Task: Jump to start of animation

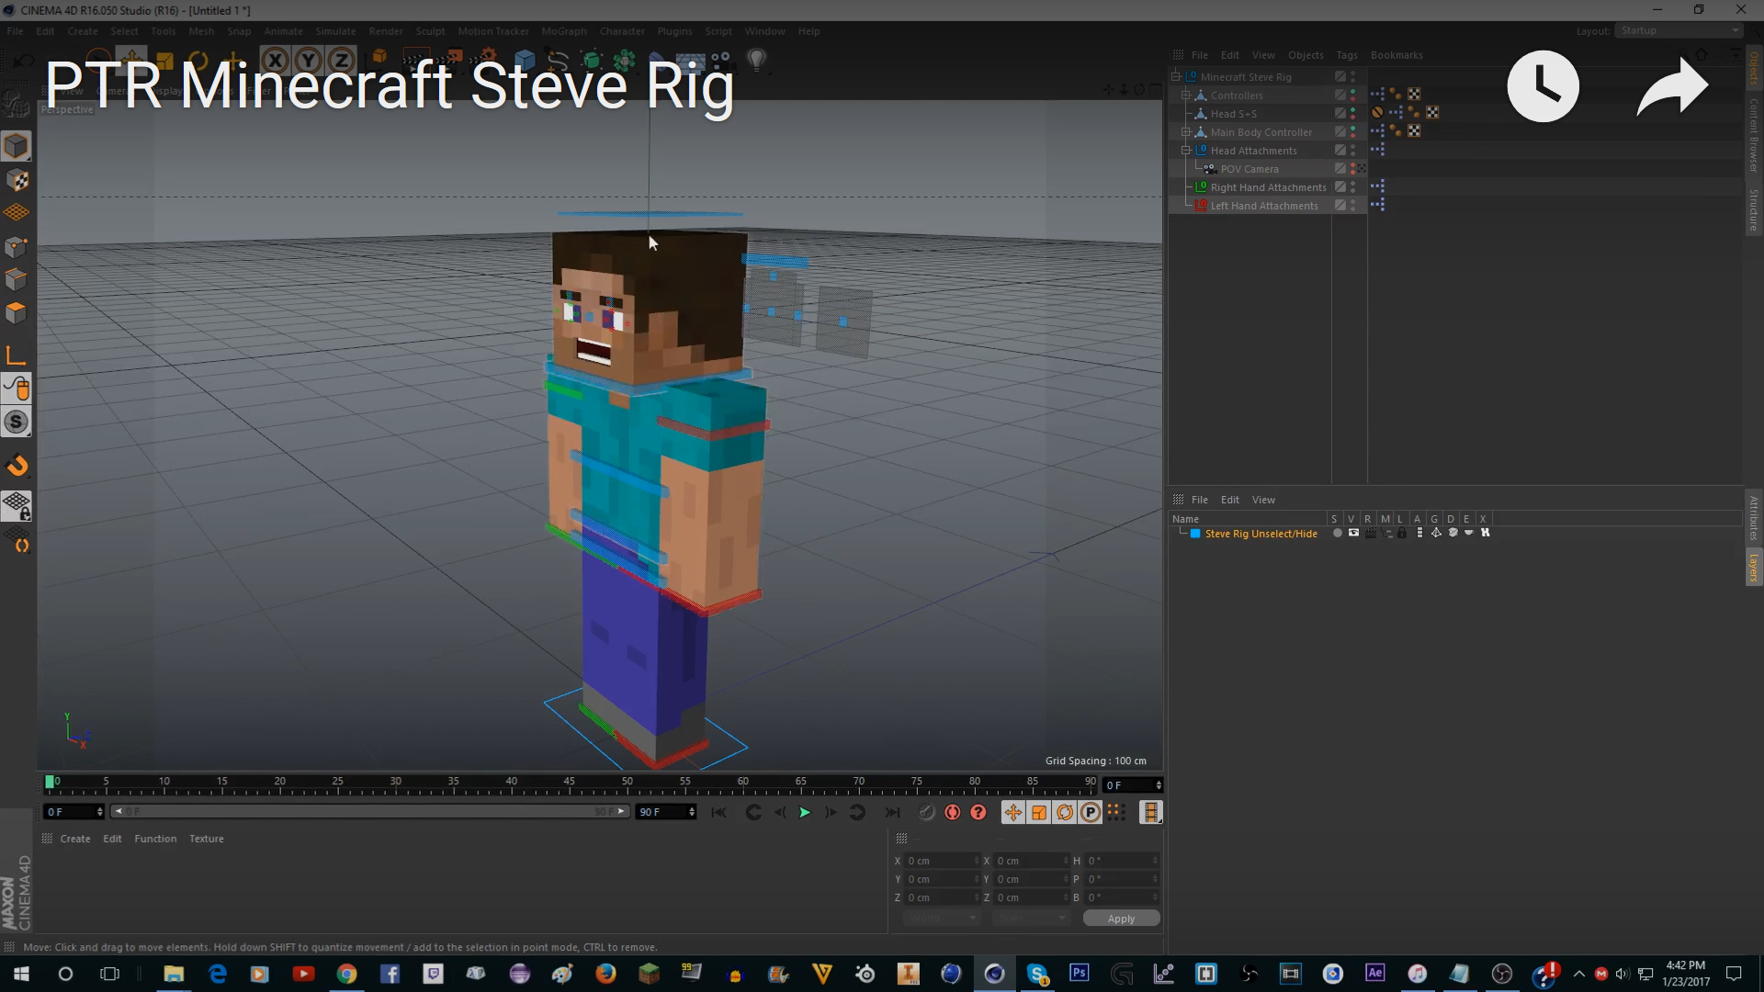Action: (718, 812)
